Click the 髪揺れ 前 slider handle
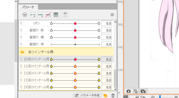 point(75,31)
